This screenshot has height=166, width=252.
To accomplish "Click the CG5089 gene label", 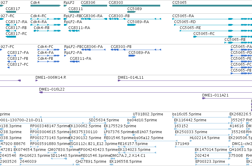I will (134, 9).
